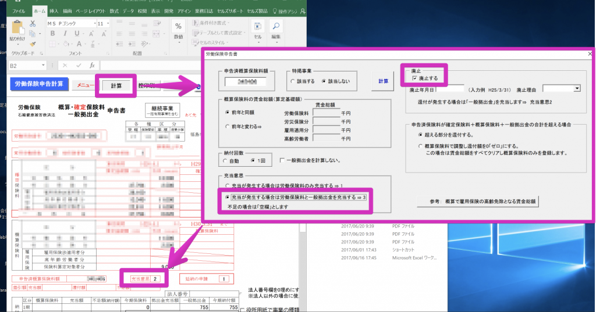Click the Merge and Center icon
This screenshot has width=596, height=312.
(x=156, y=34)
